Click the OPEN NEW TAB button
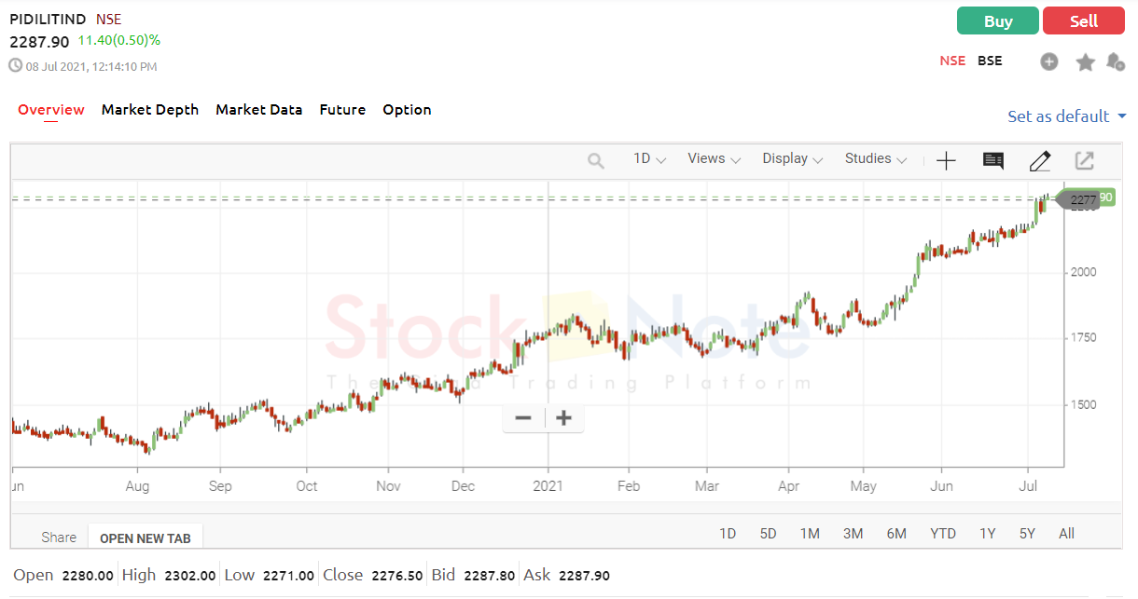 (x=146, y=538)
